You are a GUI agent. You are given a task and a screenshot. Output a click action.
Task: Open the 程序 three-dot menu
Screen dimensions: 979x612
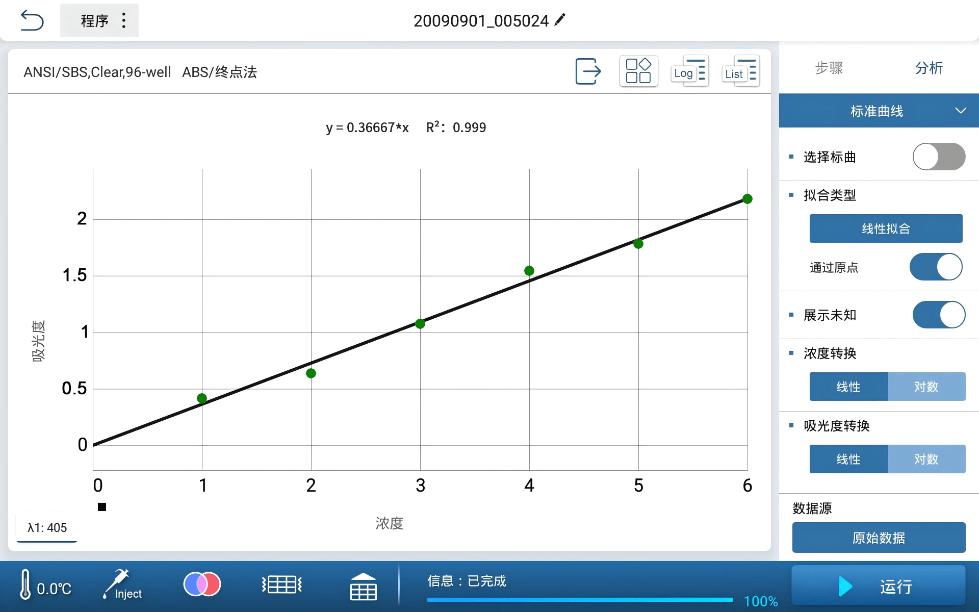124,20
